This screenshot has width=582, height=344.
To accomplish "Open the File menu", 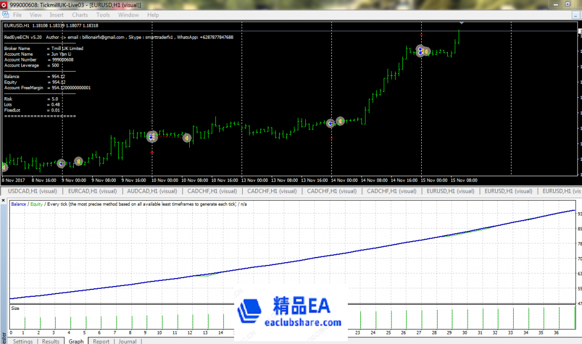I will click(x=18, y=15).
